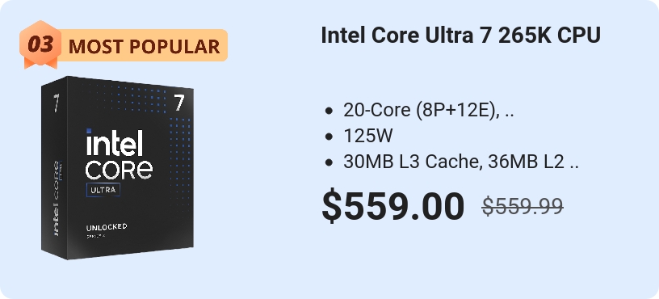659x299 pixels.
Task: Click the MOST POPULAR banner label
Action: tap(144, 46)
